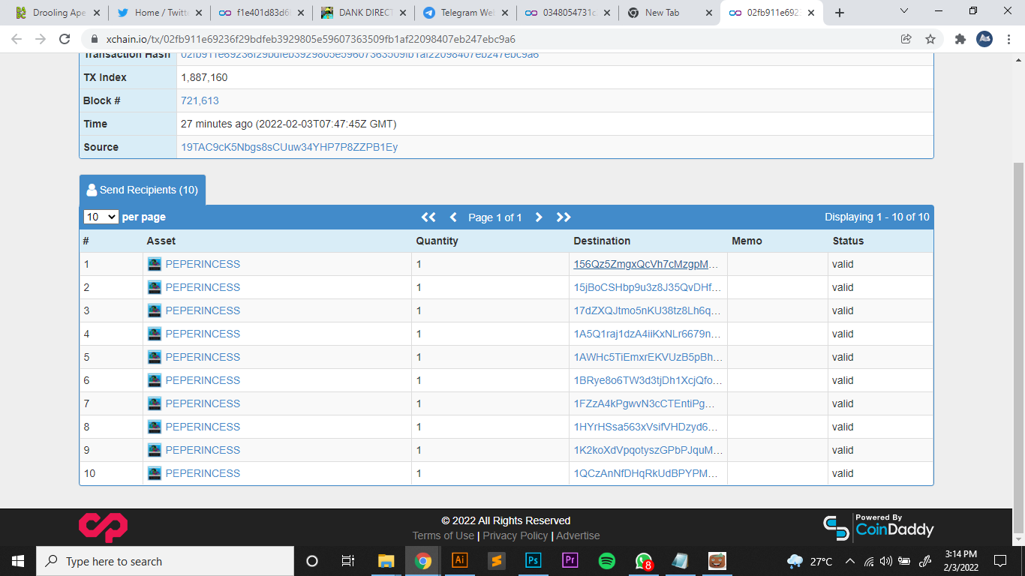Click PEPERINCESS thumbnail icon in row 10
The height and width of the screenshot is (576, 1025).
click(155, 473)
